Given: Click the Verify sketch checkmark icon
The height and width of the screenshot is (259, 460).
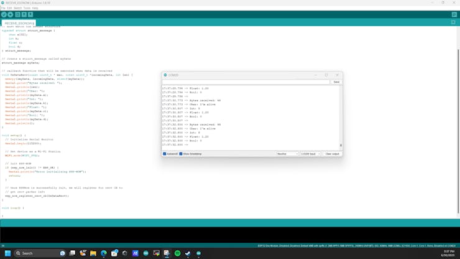Looking at the screenshot, I should 4,14.
